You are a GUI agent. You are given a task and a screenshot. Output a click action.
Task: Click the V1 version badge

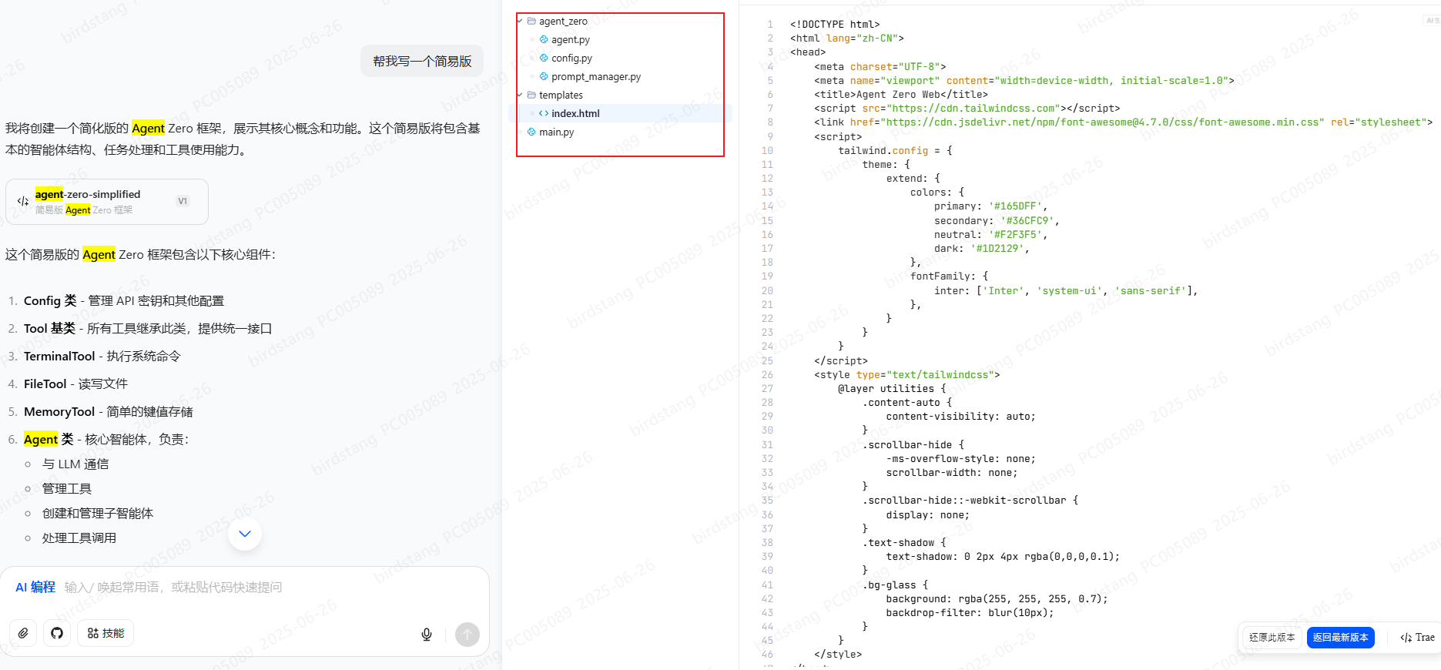pos(183,201)
